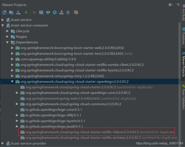Collapse the spring-cloud-starter-openfeign dependency
Screen dimensions: 185x147
[12, 81]
